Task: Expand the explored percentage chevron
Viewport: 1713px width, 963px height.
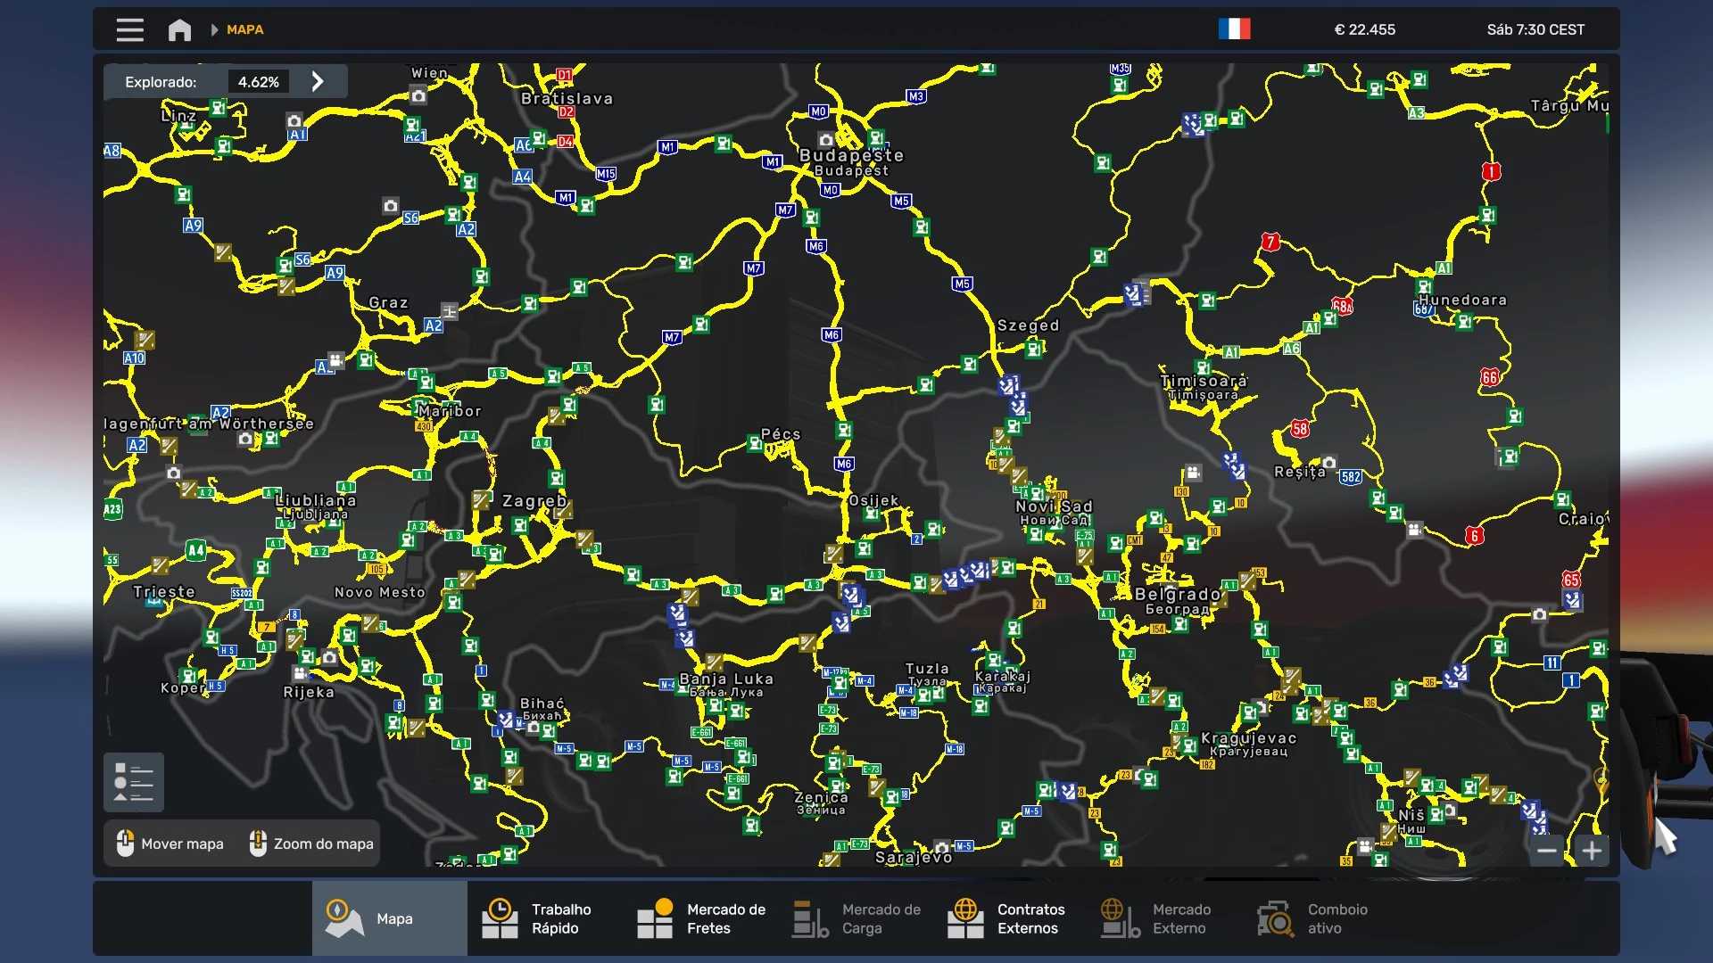Action: click(x=318, y=82)
